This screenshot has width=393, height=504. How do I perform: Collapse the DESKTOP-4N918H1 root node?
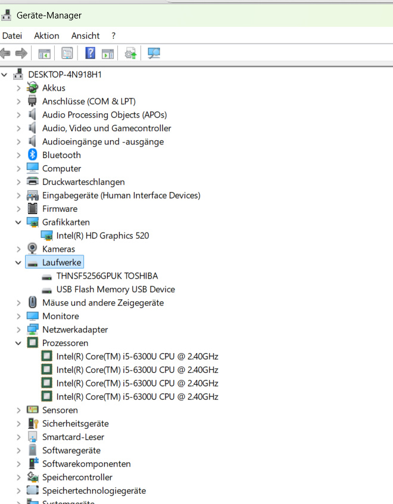point(5,75)
